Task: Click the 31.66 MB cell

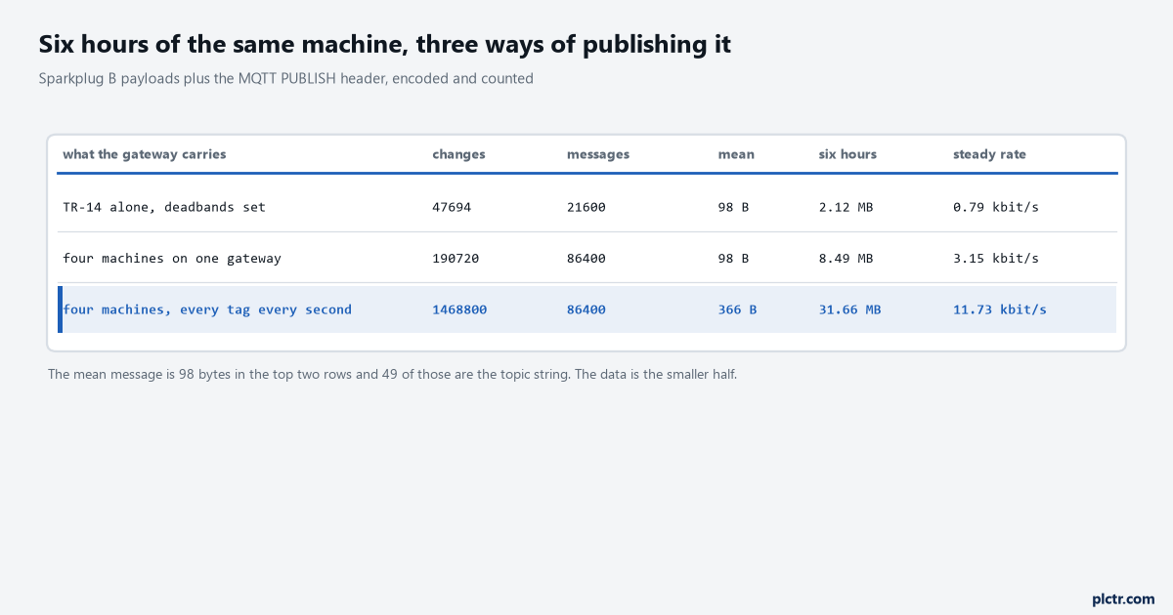Action: coord(850,309)
